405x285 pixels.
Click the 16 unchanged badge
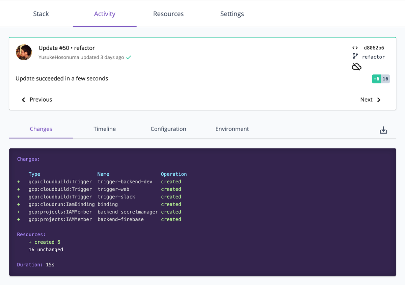385,79
